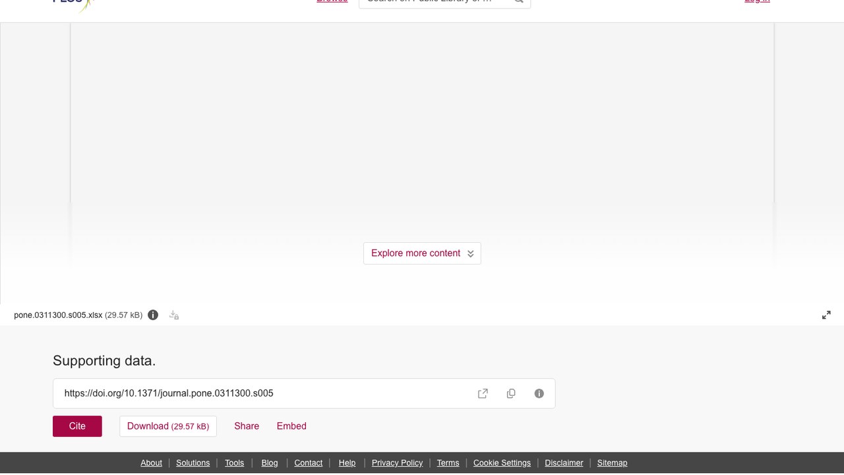
Task: Open the Contact footer link
Action: [309, 463]
